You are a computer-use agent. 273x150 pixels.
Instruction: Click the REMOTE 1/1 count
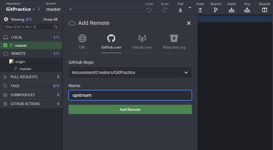point(56,53)
